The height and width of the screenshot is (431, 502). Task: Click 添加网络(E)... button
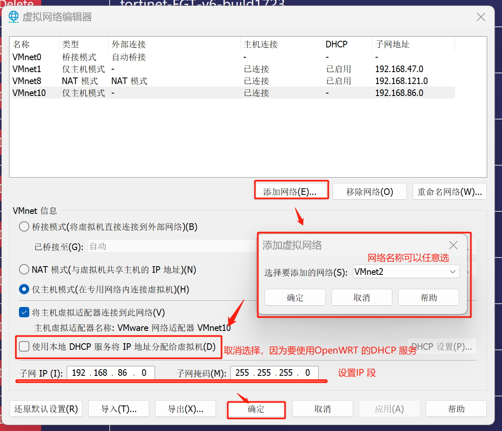(291, 192)
